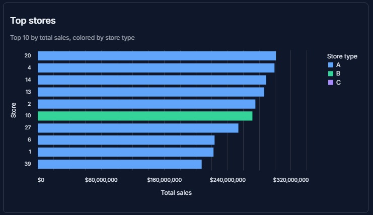Click legend label 'B'
Image resolution: width=373 pixels, height=215 pixels.
coord(338,74)
